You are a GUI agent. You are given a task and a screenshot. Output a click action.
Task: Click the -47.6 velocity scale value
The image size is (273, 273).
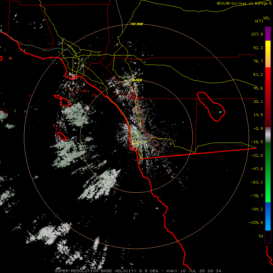point(257,169)
